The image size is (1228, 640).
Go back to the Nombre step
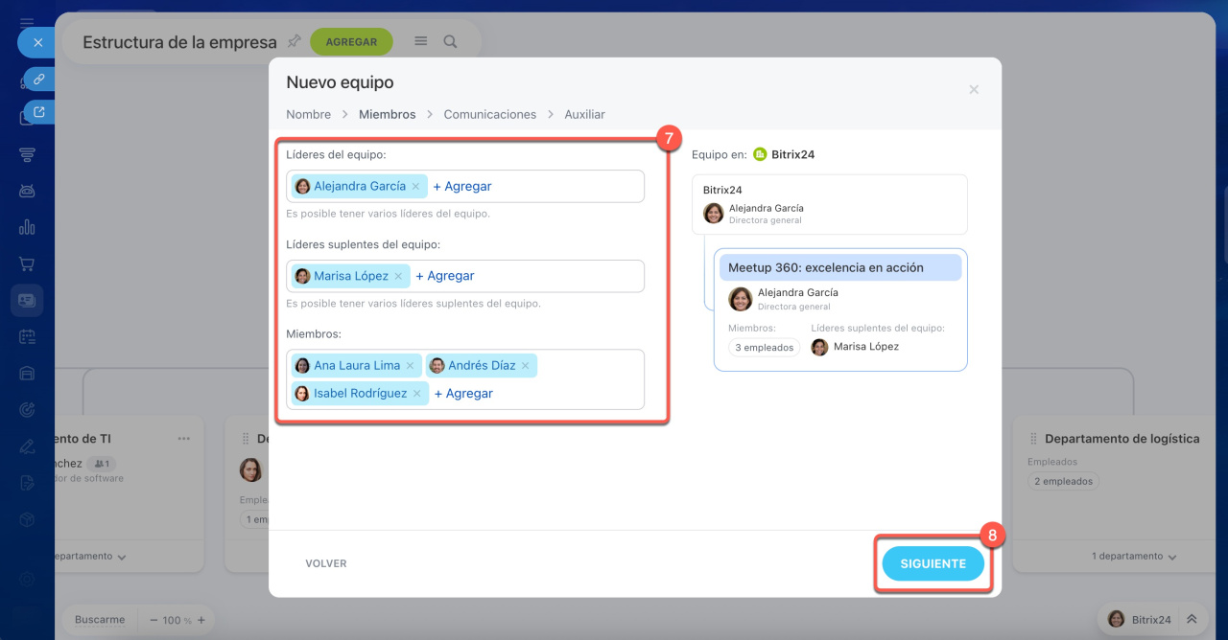click(308, 114)
